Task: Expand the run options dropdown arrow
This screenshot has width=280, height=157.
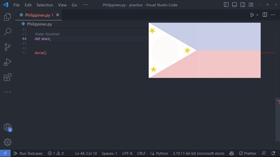Action: click(x=257, y=15)
